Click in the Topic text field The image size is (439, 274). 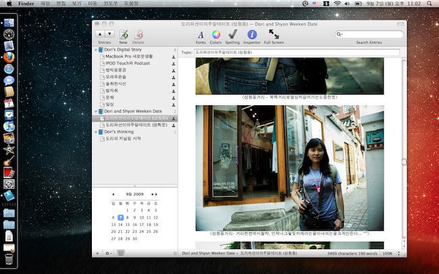coord(296,53)
